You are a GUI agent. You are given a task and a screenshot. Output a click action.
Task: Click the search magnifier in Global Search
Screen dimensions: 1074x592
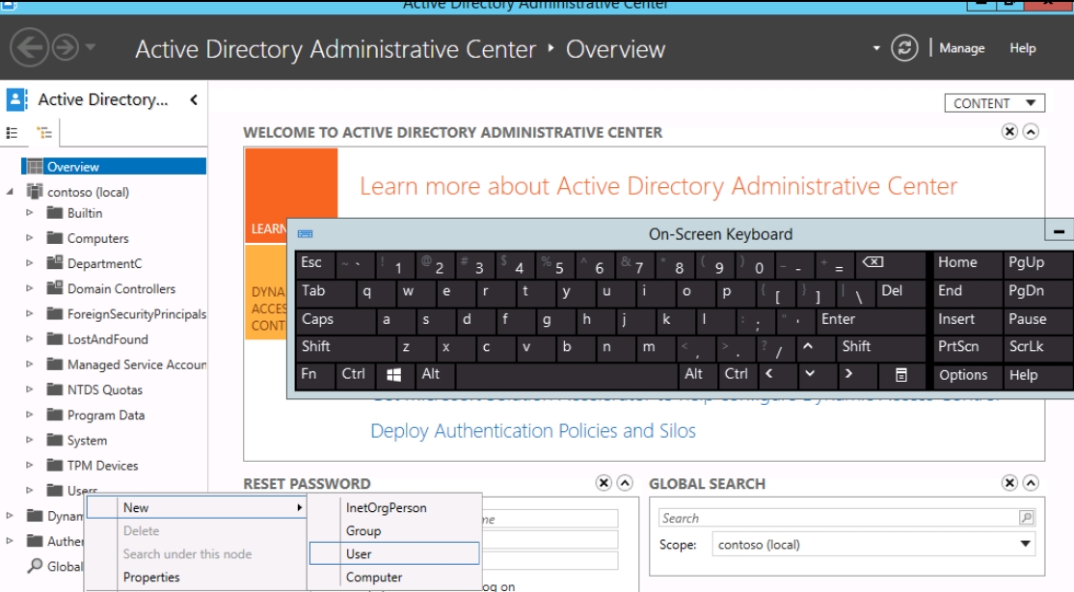(x=1026, y=518)
